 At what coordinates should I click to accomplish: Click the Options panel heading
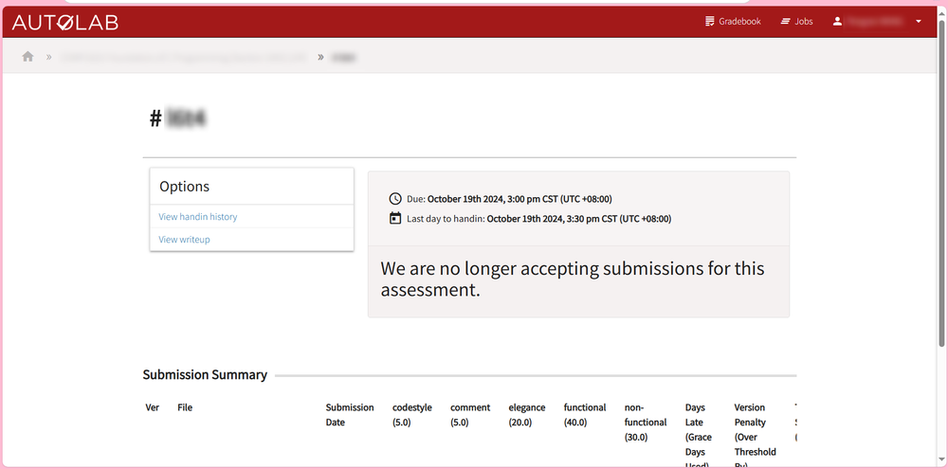click(185, 186)
